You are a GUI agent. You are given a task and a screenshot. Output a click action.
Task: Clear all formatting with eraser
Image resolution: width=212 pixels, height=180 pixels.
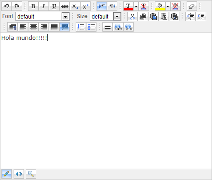(x=192, y=6)
